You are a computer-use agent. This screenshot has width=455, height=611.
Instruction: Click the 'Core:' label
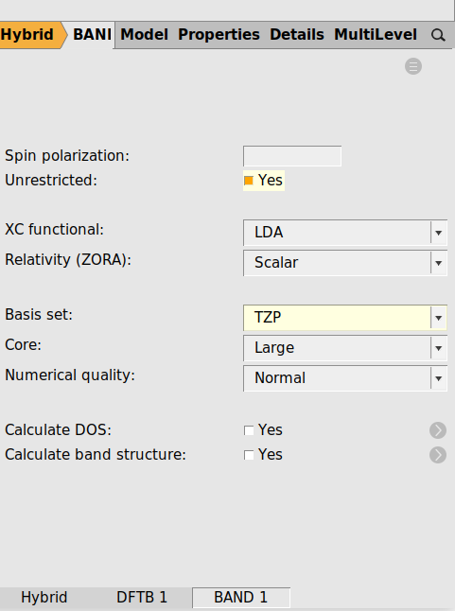(x=23, y=345)
